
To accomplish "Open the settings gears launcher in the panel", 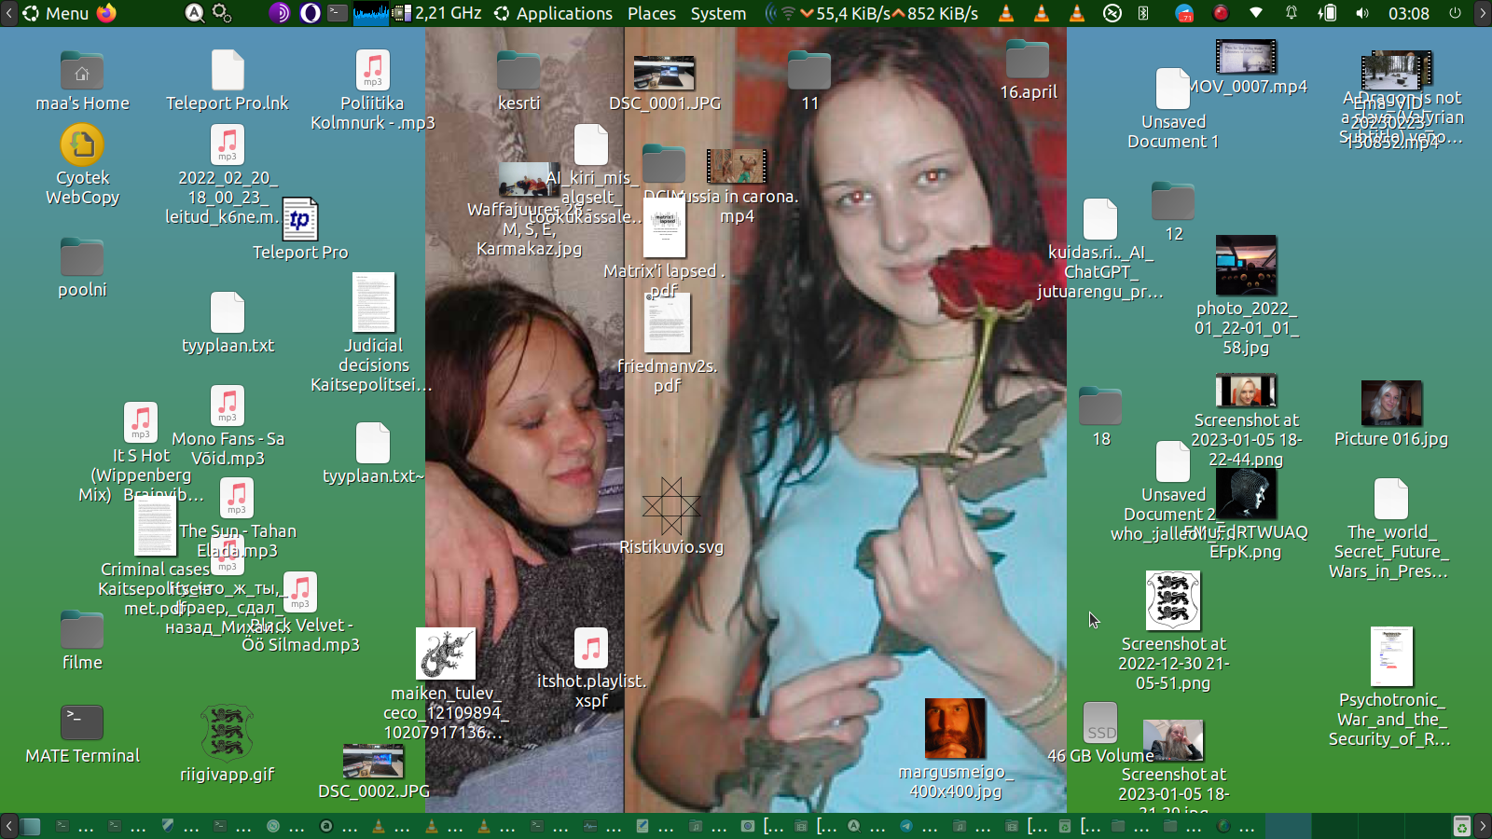I will click(222, 13).
